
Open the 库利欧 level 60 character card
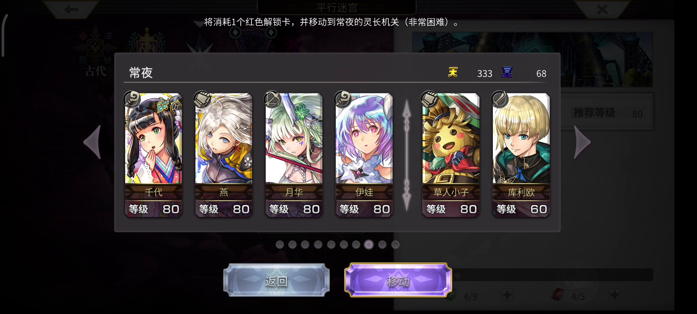pos(521,155)
